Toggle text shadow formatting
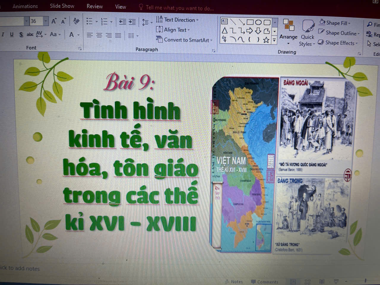The width and height of the screenshot is (380, 285). [x=21, y=35]
